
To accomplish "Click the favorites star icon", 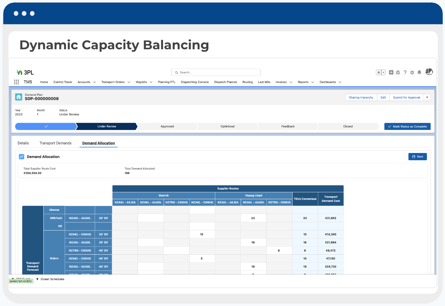I will 378,72.
